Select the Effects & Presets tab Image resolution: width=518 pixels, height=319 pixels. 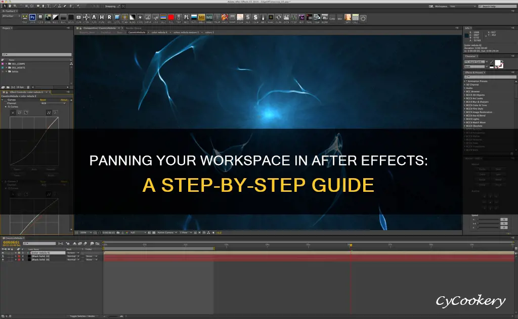point(474,73)
